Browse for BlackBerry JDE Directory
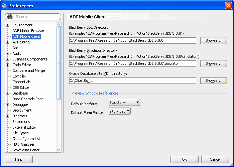This screenshot has height=167, width=234. [x=214, y=40]
